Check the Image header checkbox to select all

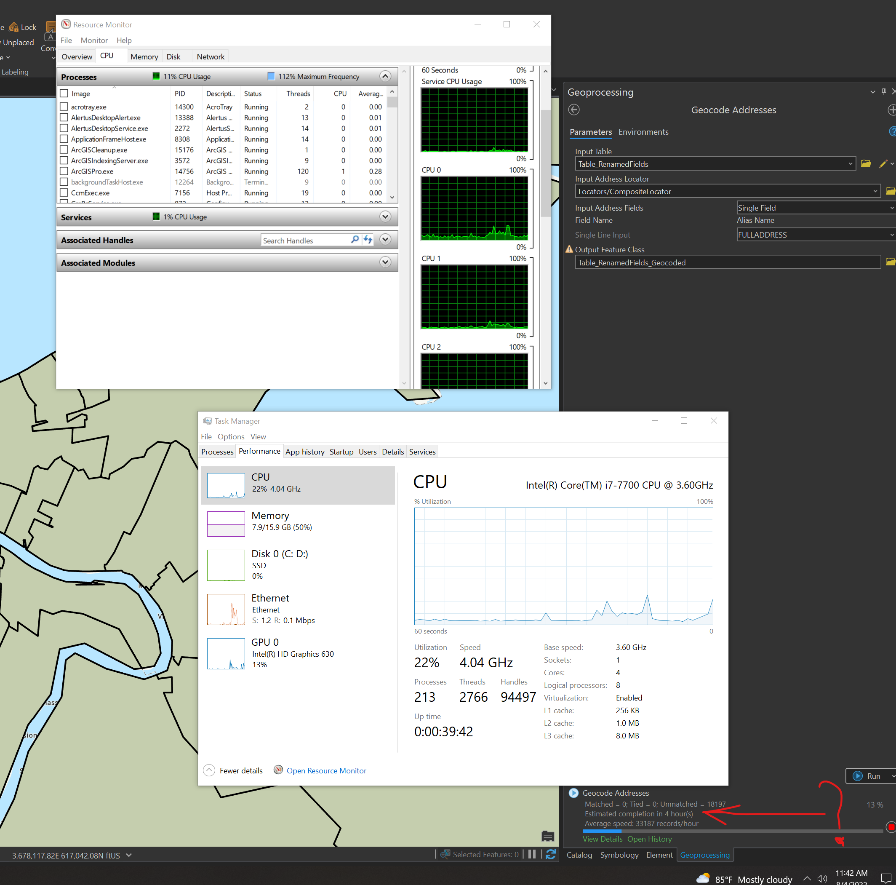coord(64,93)
